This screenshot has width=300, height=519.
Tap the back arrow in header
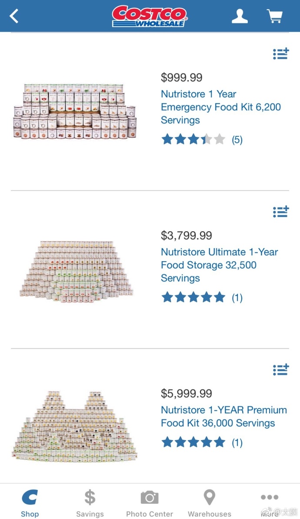(x=14, y=17)
